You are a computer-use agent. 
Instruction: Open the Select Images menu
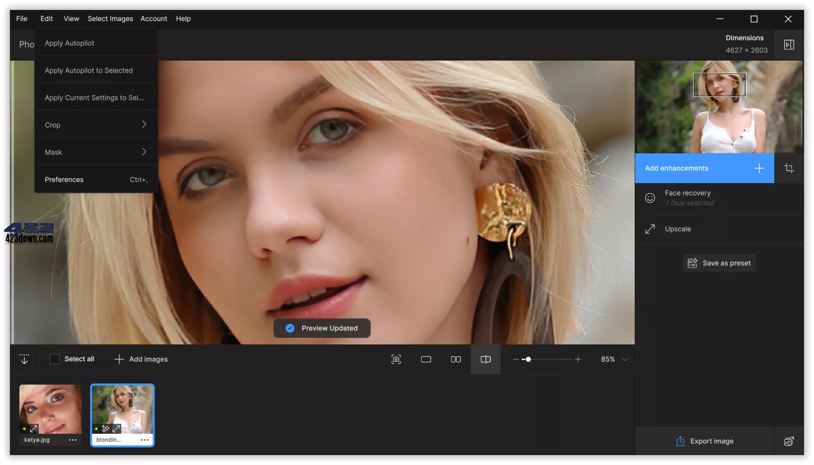(x=110, y=19)
